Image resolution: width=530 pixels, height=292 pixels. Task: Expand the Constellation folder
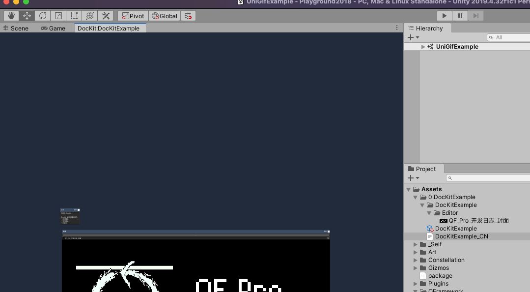416,260
